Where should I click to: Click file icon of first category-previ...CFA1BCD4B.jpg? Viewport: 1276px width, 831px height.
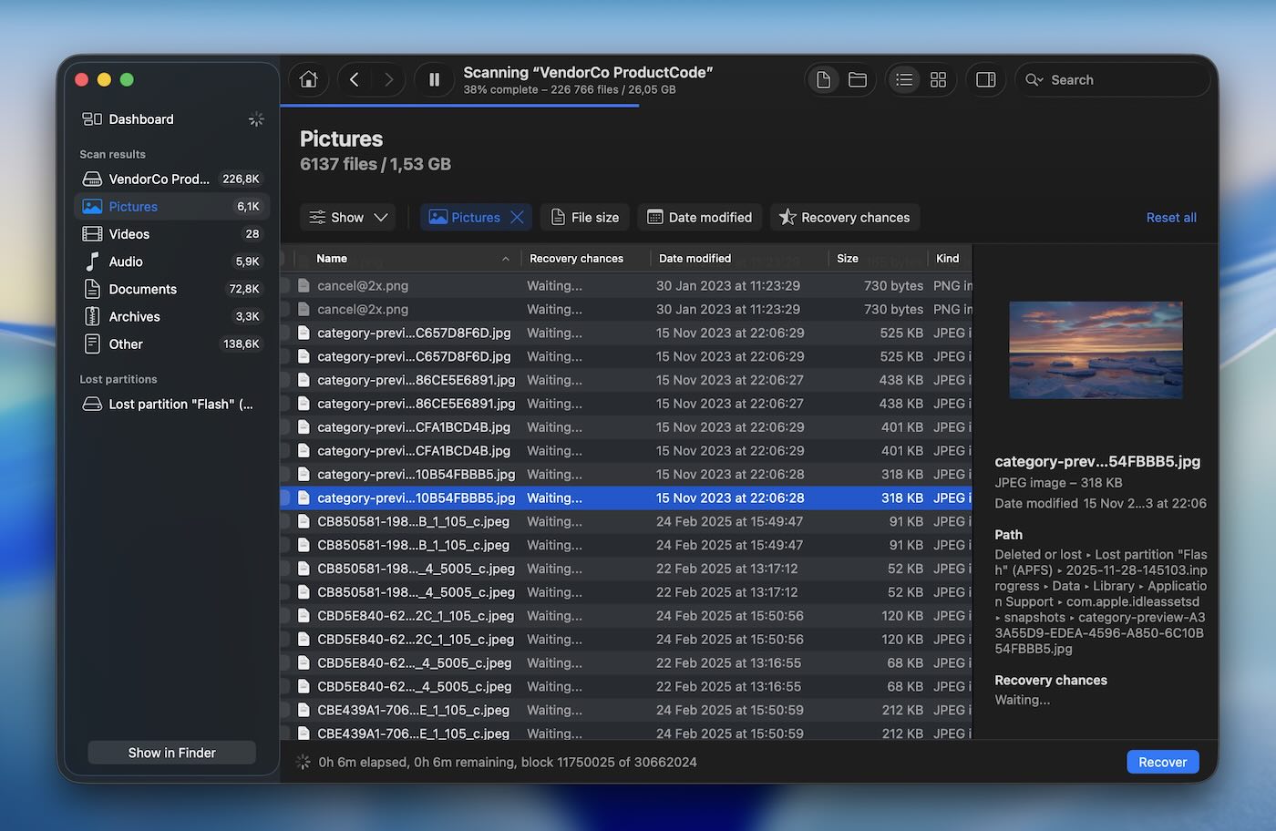point(304,427)
